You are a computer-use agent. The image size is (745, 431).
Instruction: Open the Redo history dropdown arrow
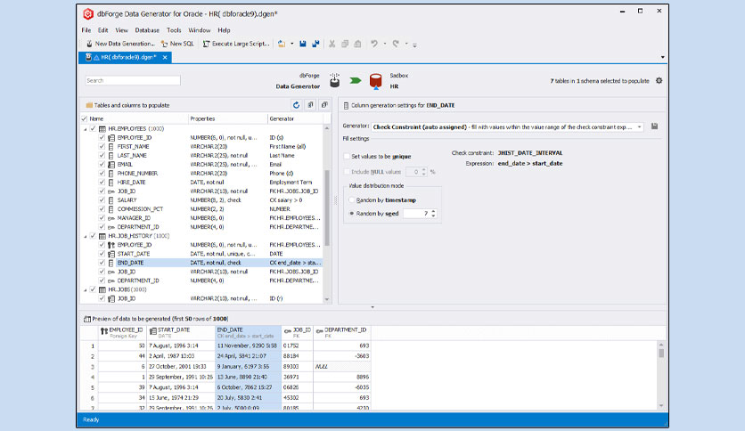click(x=406, y=44)
